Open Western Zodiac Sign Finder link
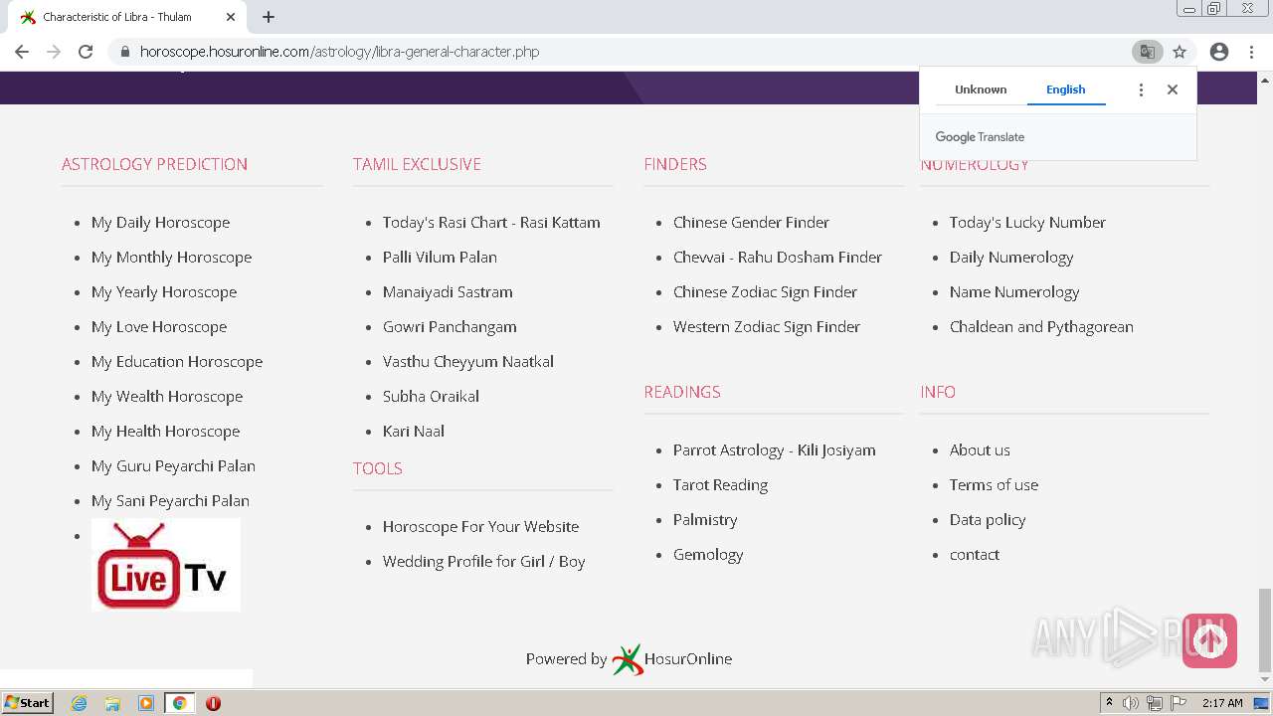The height and width of the screenshot is (716, 1273). coord(767,327)
